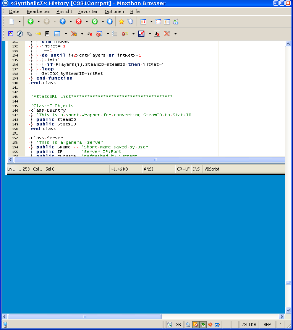Image resolution: width=293 pixels, height=330 pixels.
Task: Go to the home page
Action: pos(110,21)
